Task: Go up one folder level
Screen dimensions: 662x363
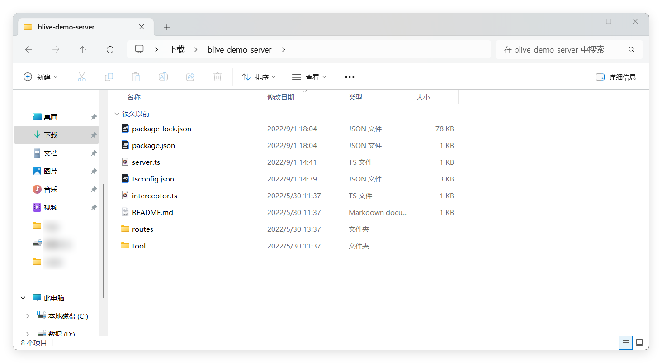Action: (83, 50)
